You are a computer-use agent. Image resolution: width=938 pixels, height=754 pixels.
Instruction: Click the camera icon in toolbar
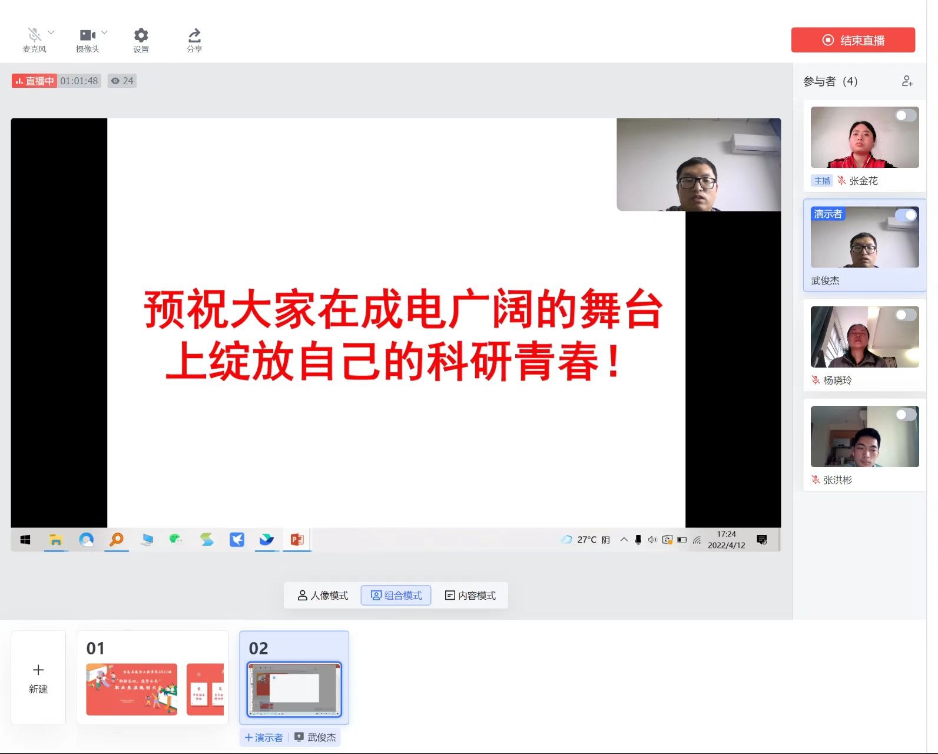coord(87,35)
